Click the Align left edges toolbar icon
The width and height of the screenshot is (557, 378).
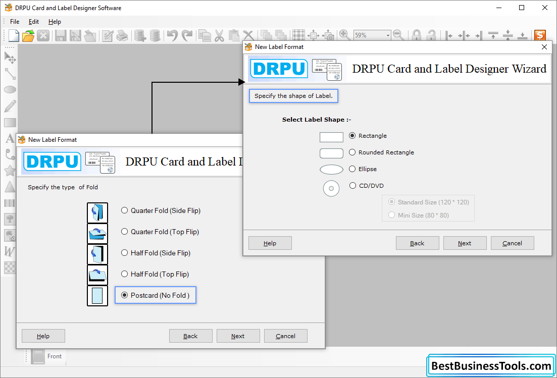[x=448, y=35]
